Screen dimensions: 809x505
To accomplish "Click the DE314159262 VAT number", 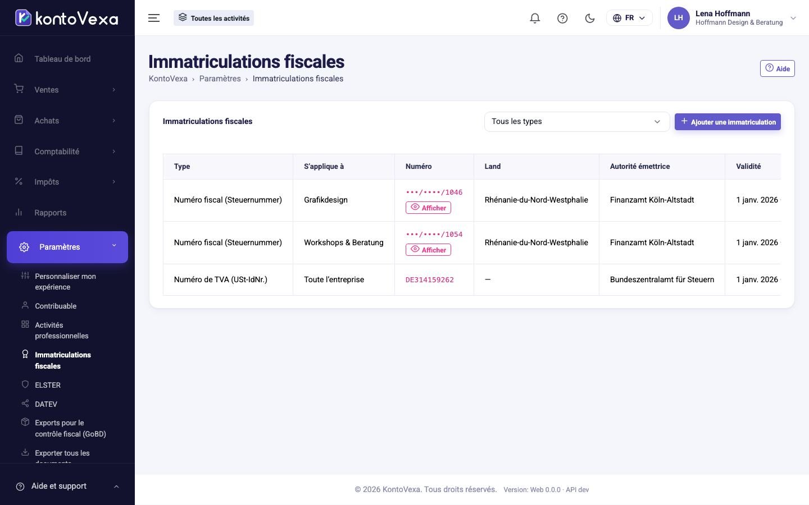I will pyautogui.click(x=430, y=279).
